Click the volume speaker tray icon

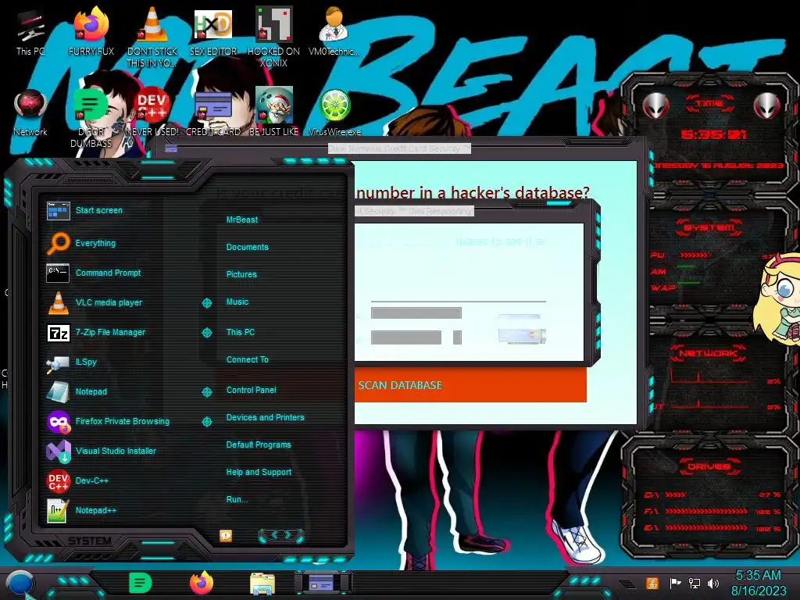(712, 583)
